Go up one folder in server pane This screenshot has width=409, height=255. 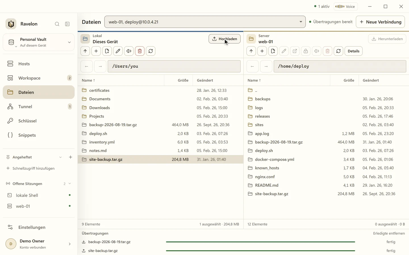251,51
